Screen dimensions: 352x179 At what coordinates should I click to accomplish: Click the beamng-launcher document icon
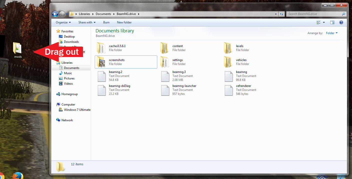point(165,90)
